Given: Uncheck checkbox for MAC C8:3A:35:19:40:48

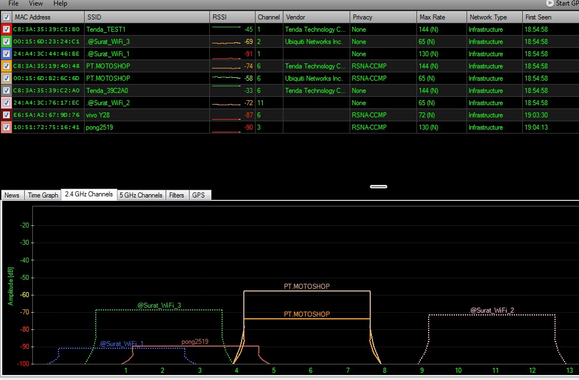Looking at the screenshot, I should pyautogui.click(x=6, y=66).
